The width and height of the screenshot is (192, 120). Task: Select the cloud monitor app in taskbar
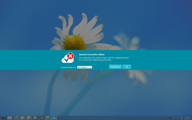(54, 118)
